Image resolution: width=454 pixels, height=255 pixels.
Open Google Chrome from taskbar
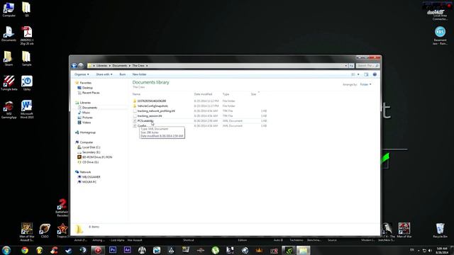point(25,250)
